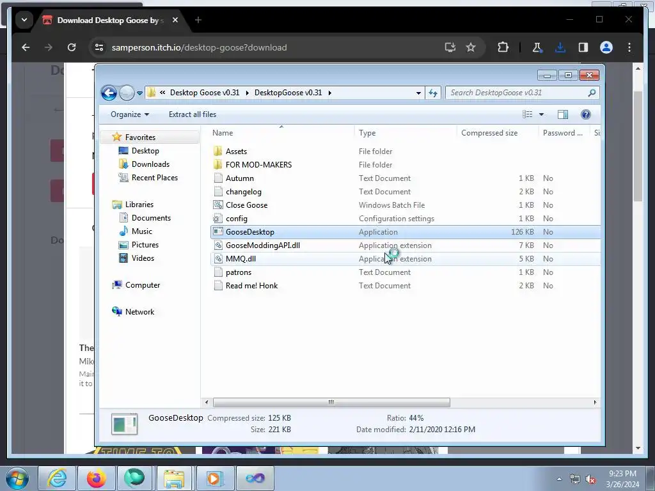This screenshot has width=655, height=491.
Task: Close the Download Desktop Goose tab
Action: pos(175,20)
